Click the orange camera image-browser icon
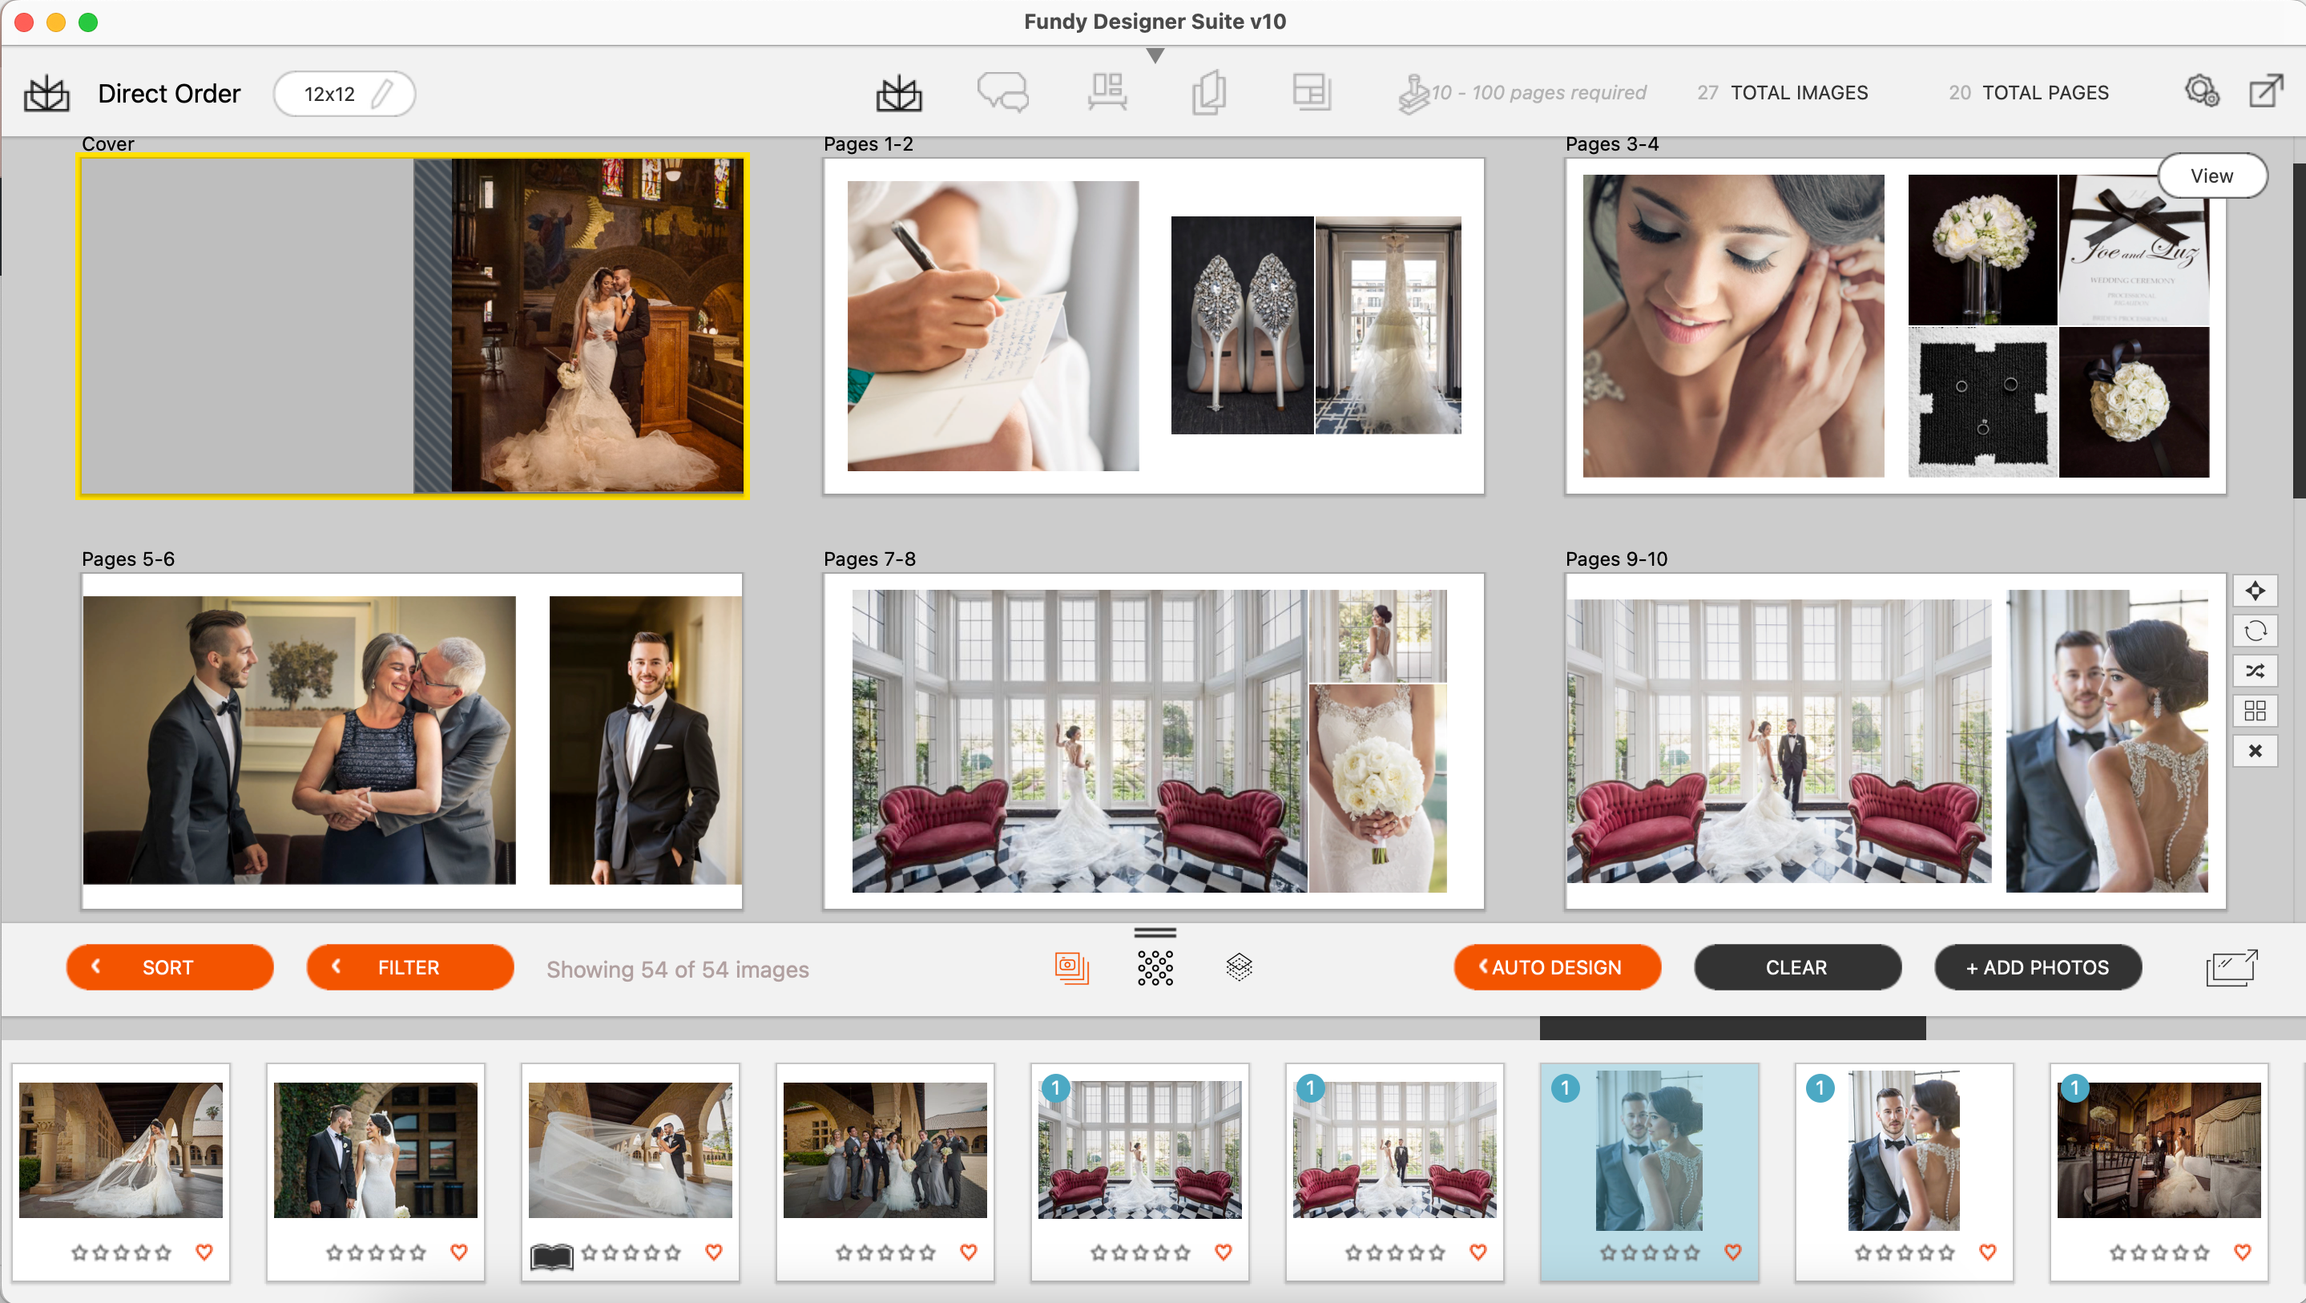 [x=1070, y=967]
